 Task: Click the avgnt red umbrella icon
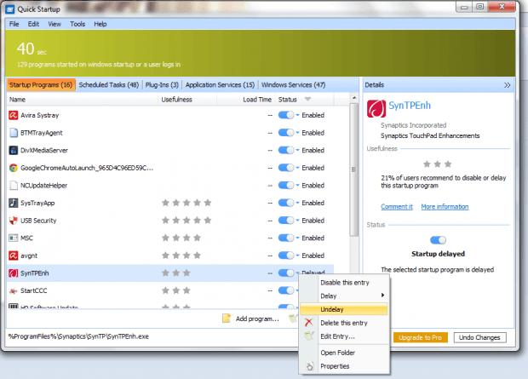click(13, 256)
